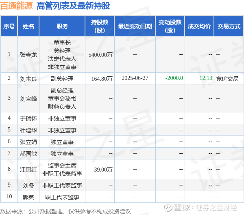Click the 12.13 average price value
The image size is (244, 215).
pos(206,78)
